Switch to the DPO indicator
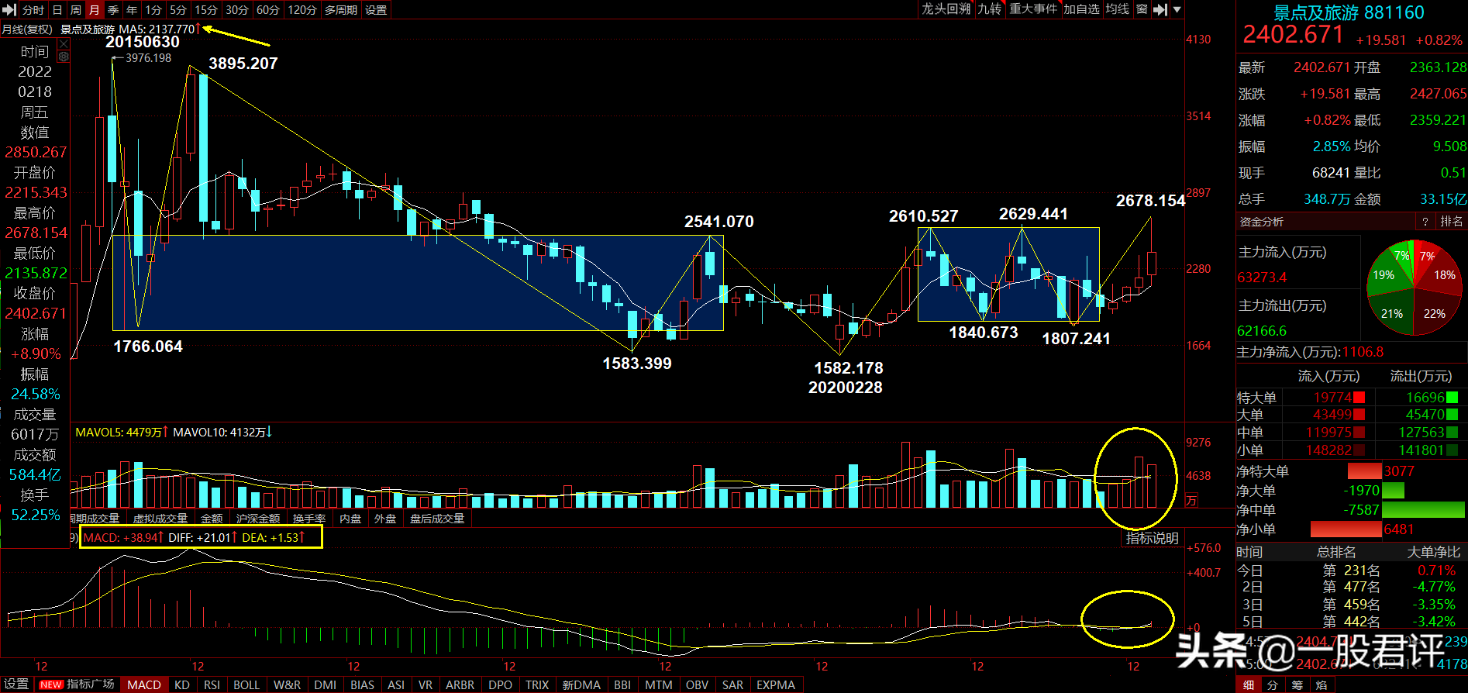 (x=500, y=684)
